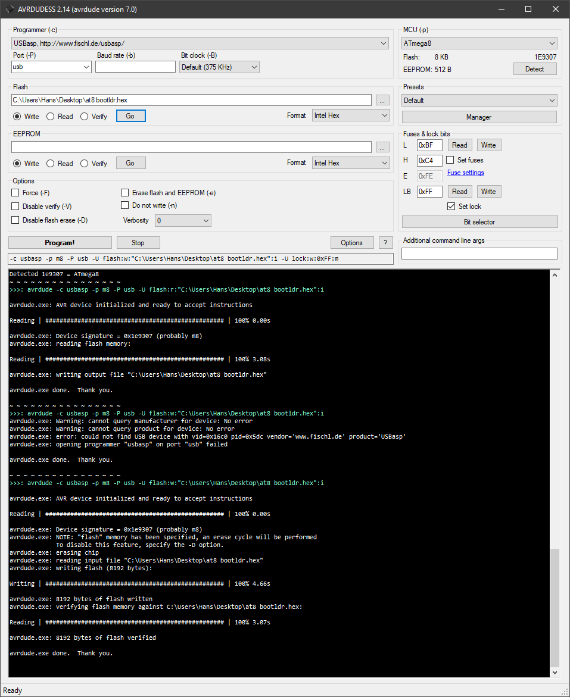Open the preset Manager
Viewport: 570px width, 697px height.
pos(479,117)
